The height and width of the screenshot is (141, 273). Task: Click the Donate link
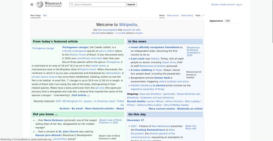[215, 5]
